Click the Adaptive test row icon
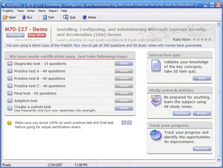Image resolution: width=223 pixels, height=168 pixels. pyautogui.click(x=10, y=101)
